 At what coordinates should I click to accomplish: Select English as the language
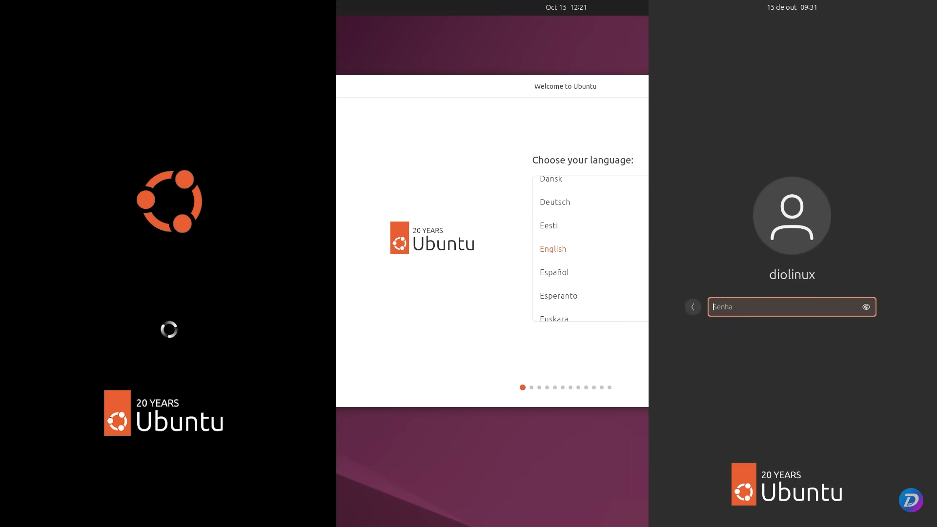(x=552, y=249)
